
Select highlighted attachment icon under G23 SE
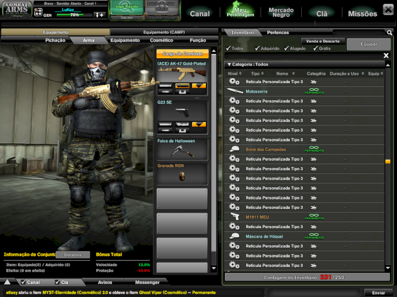(x=199, y=124)
